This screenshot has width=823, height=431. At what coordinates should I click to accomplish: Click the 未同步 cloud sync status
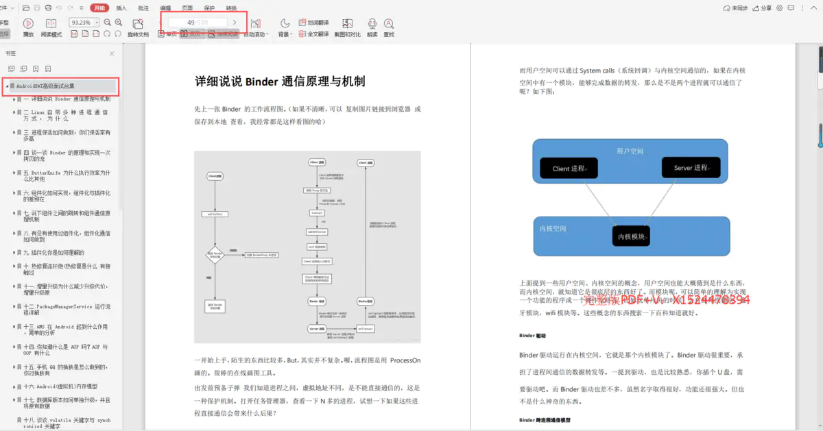(x=736, y=8)
